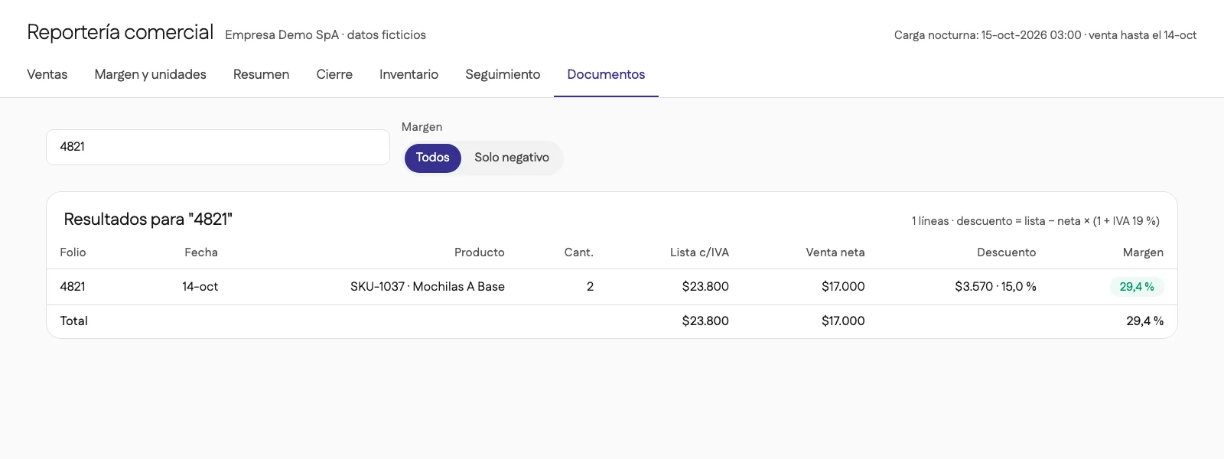Click the Cant. column header
1224x459 pixels.
578,252
